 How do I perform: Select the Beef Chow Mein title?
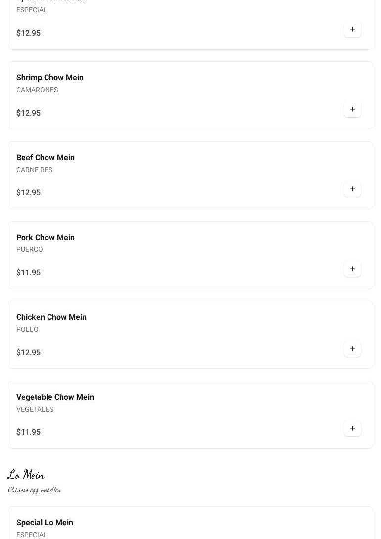tap(46, 158)
